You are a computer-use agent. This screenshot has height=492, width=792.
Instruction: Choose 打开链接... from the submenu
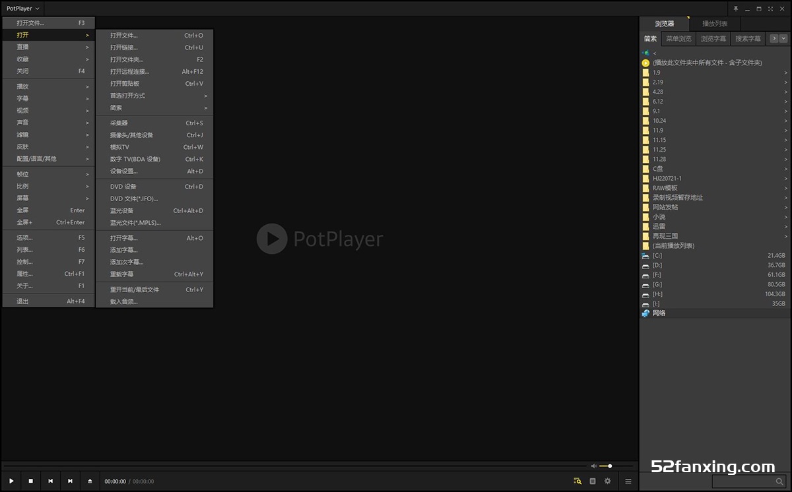click(x=155, y=47)
